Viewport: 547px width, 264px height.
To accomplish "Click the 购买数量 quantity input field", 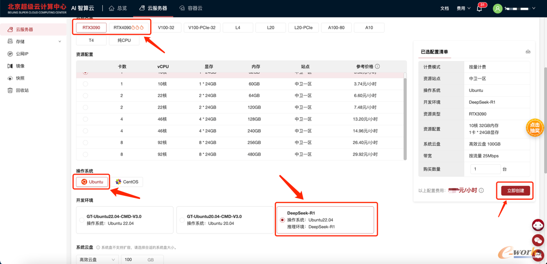I will tap(485, 169).
